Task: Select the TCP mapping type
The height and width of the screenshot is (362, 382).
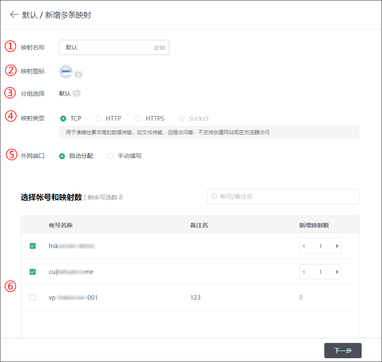Action: coord(63,119)
